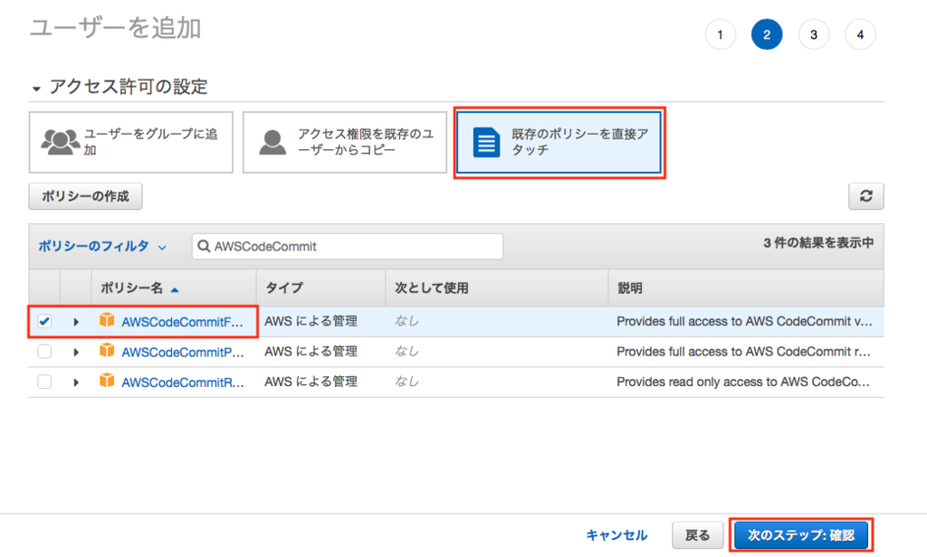Collapse the アクセス許可の設定 section

click(x=36, y=89)
